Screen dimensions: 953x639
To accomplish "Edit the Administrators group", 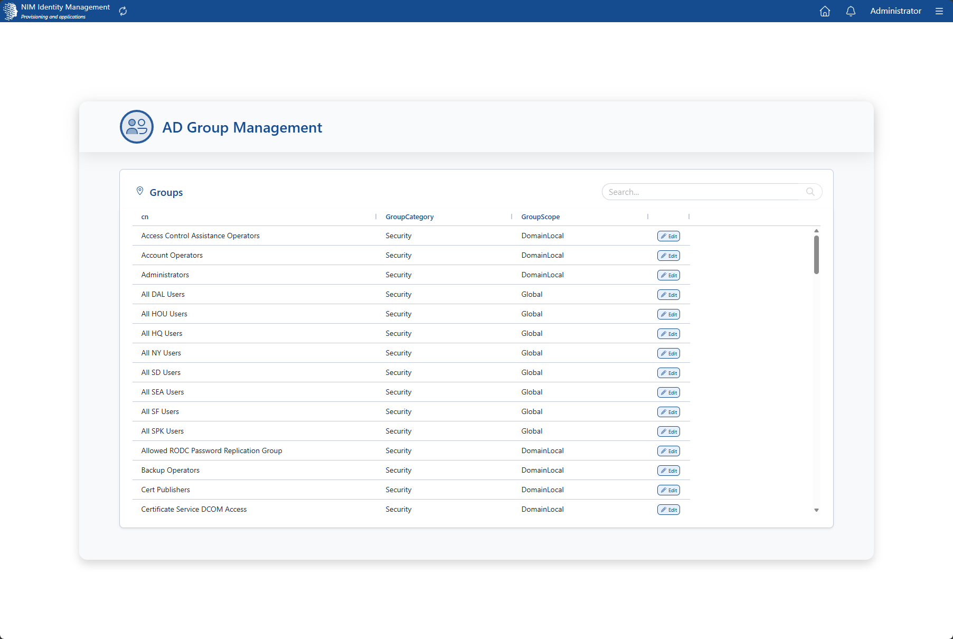I will pyautogui.click(x=668, y=275).
